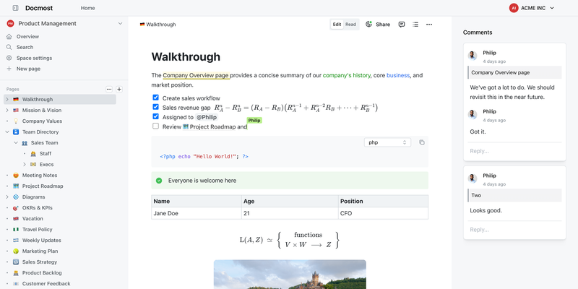Click the New page plus icon
Screen dimensions: 578x289
[x=9, y=69]
